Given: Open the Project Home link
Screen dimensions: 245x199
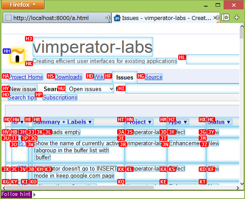Looking at the screenshot, I should click(x=26, y=77).
